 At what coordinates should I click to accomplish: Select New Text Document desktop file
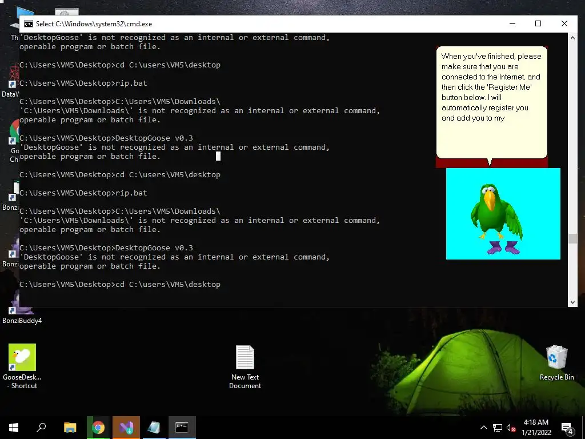tap(245, 367)
